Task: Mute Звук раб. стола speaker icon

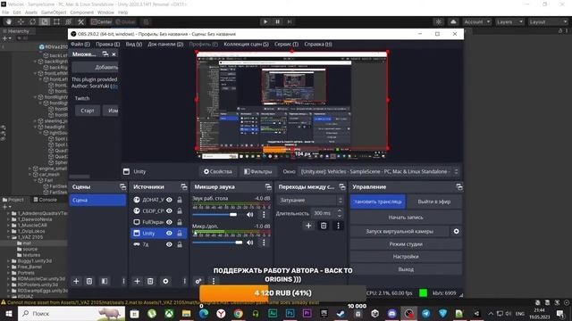Action: pos(250,215)
